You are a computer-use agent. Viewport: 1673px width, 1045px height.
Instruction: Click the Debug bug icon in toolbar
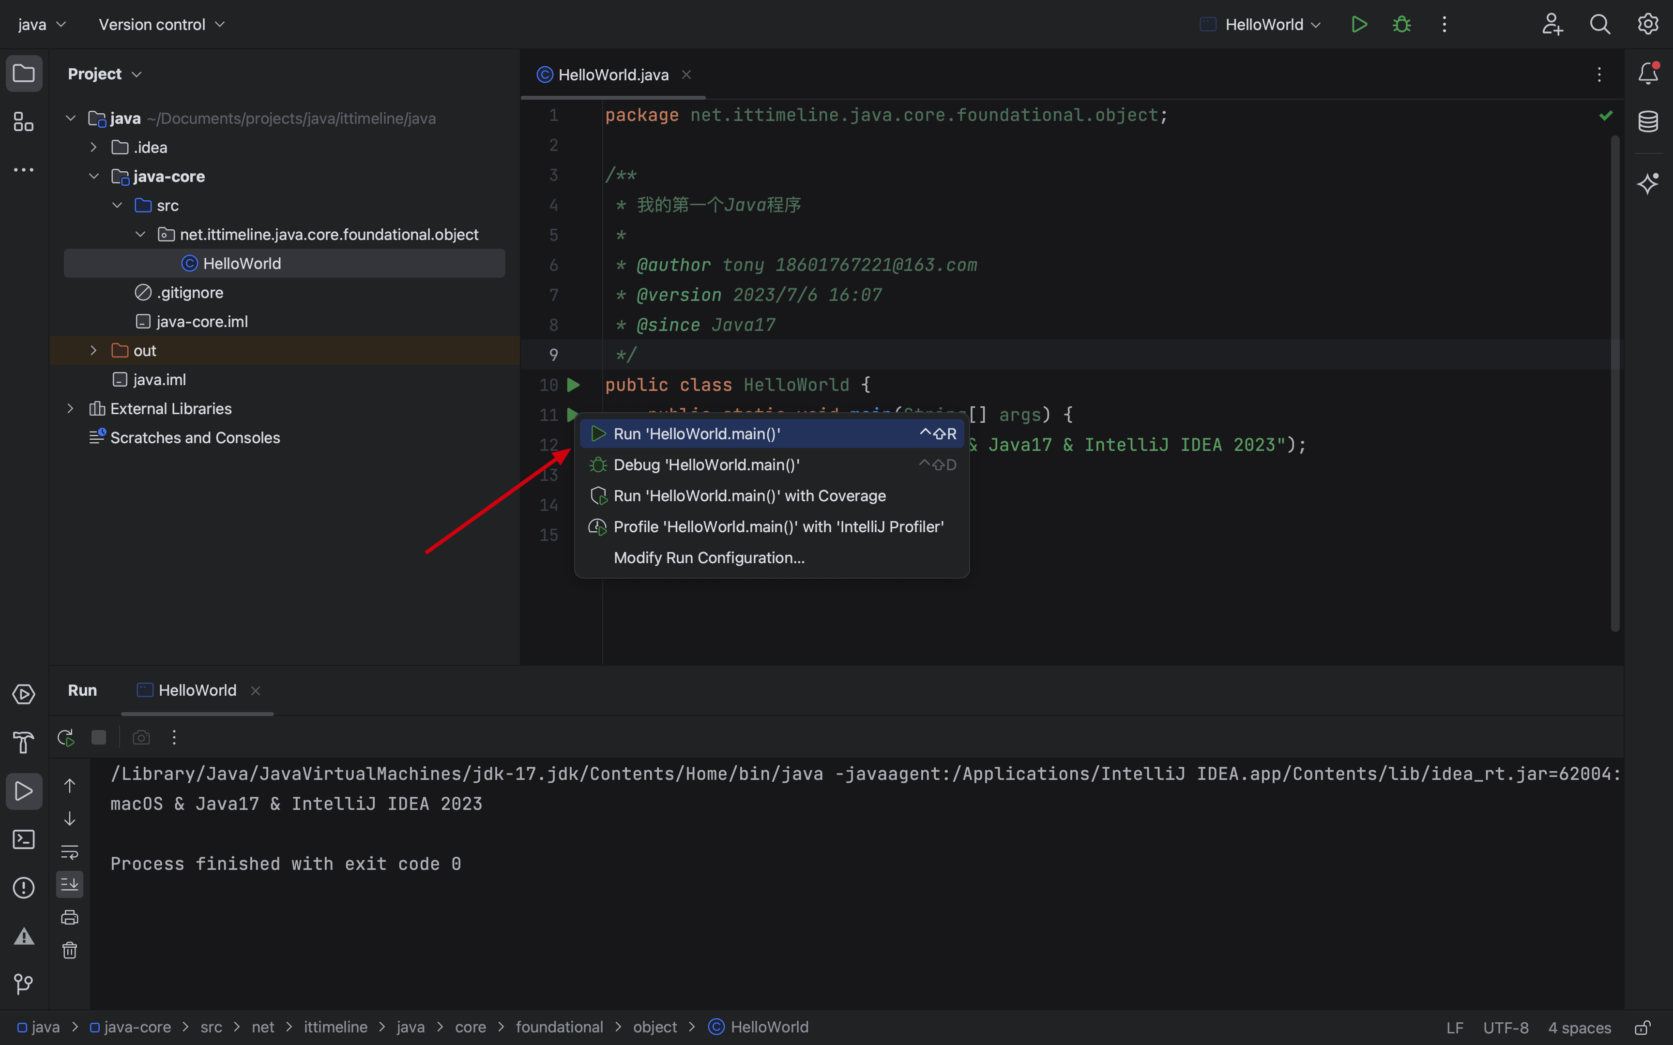coord(1401,24)
